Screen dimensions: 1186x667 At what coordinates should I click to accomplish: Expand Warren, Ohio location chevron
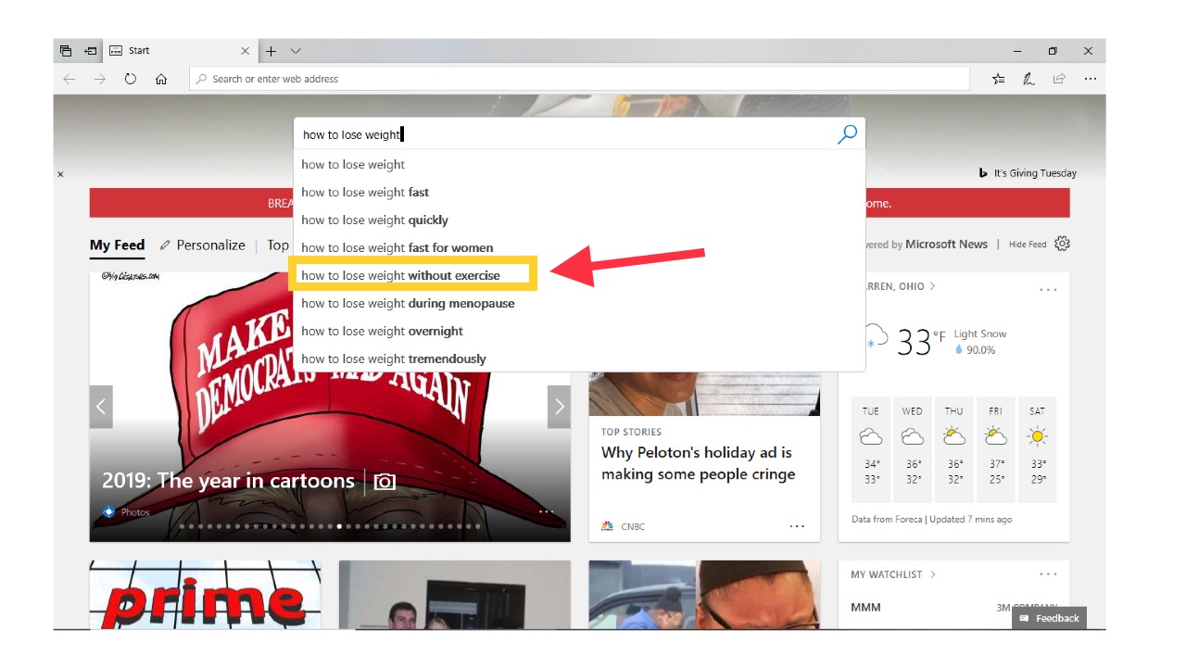(x=933, y=286)
